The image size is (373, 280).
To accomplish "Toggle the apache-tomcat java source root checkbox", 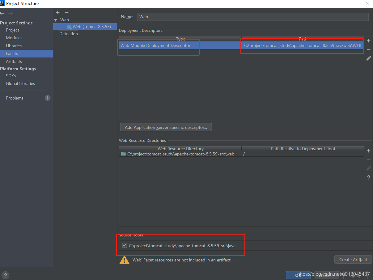I will click(125, 246).
